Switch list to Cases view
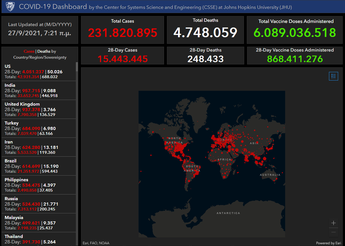 29,52
